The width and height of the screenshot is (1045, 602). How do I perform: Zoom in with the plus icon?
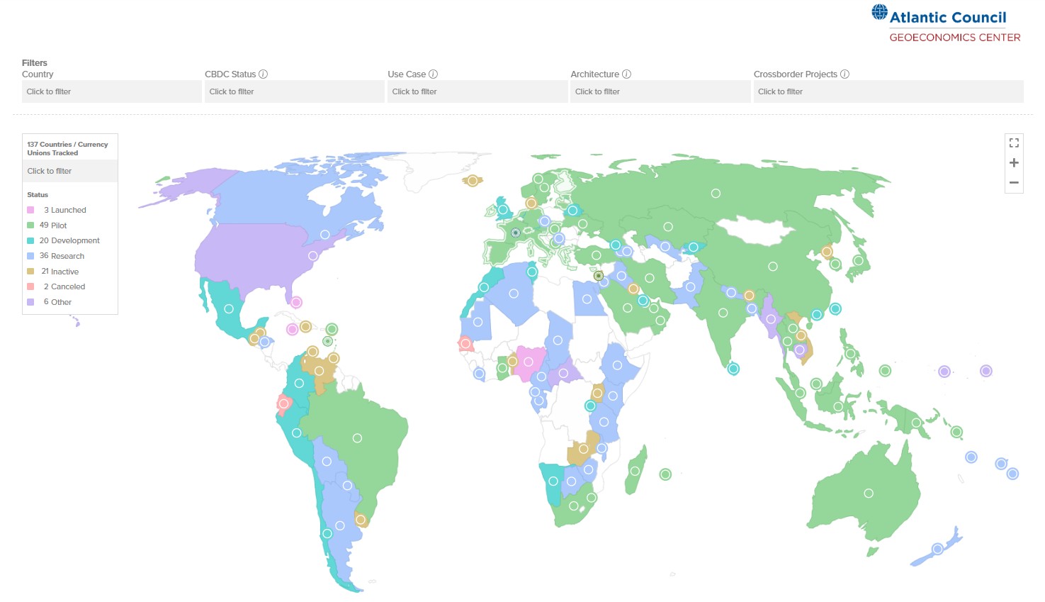point(1014,163)
